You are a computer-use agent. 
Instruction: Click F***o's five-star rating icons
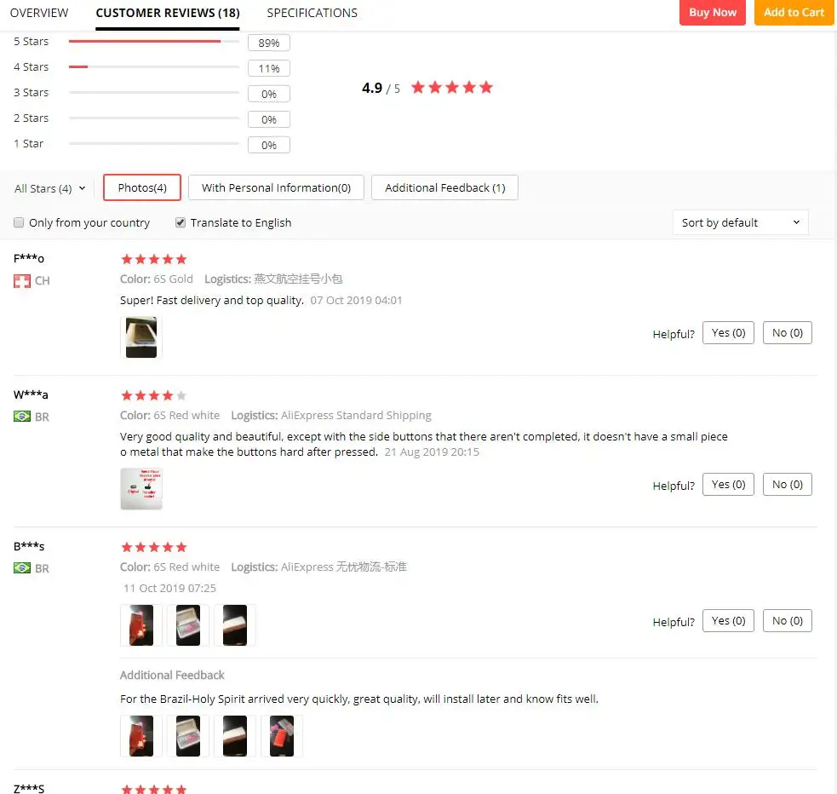(154, 260)
